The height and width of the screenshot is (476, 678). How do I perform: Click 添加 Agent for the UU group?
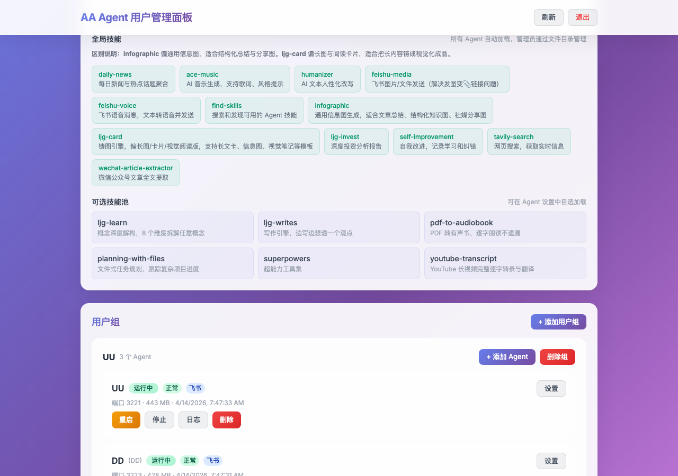point(507,357)
